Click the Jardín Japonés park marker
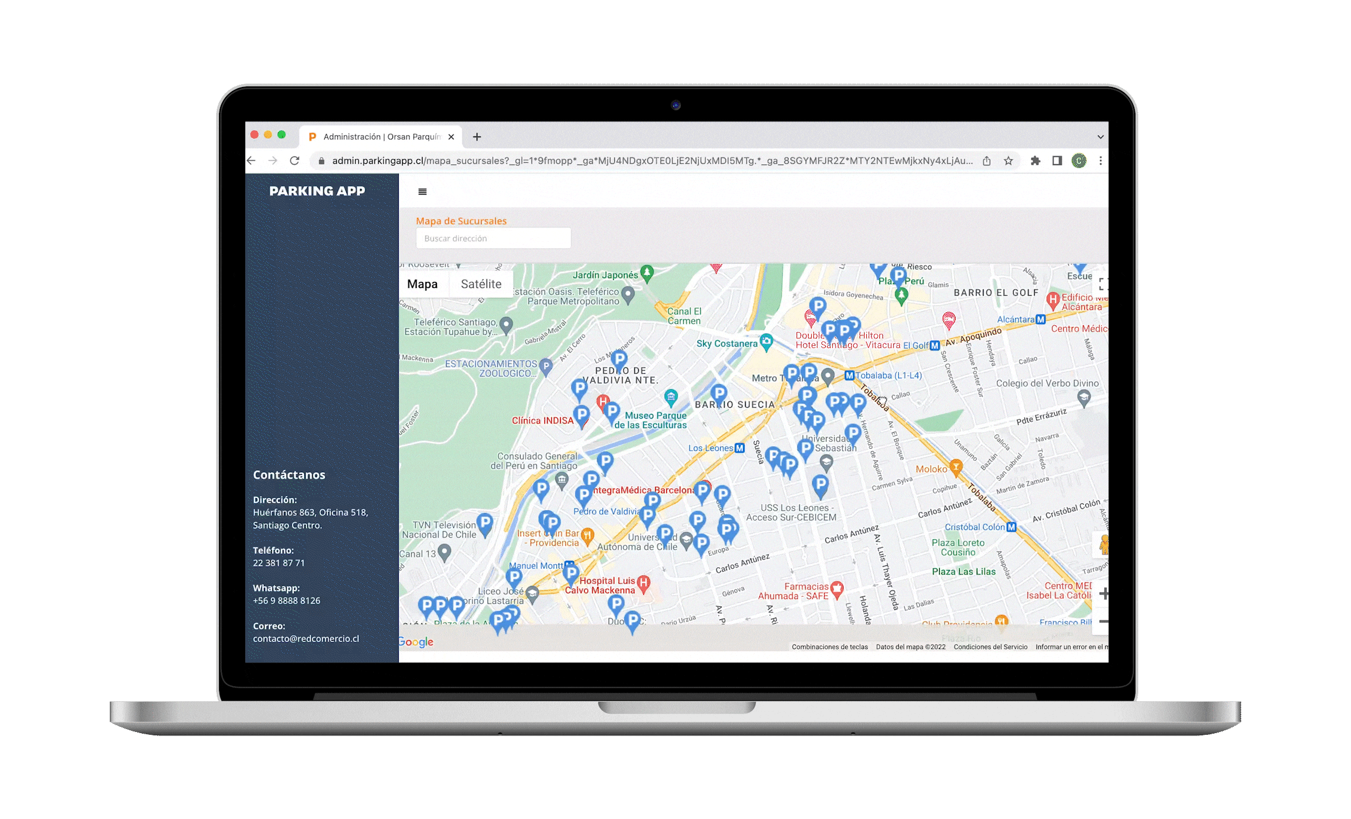The height and width of the screenshot is (819, 1351). coord(647,273)
